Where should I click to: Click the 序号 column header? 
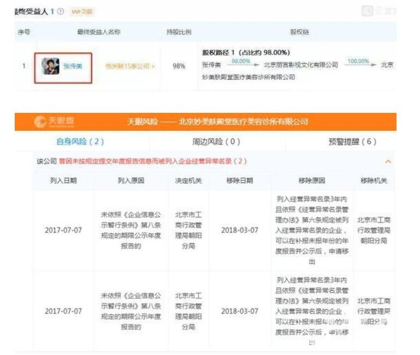(24, 32)
